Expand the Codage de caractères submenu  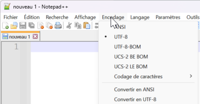(148, 77)
